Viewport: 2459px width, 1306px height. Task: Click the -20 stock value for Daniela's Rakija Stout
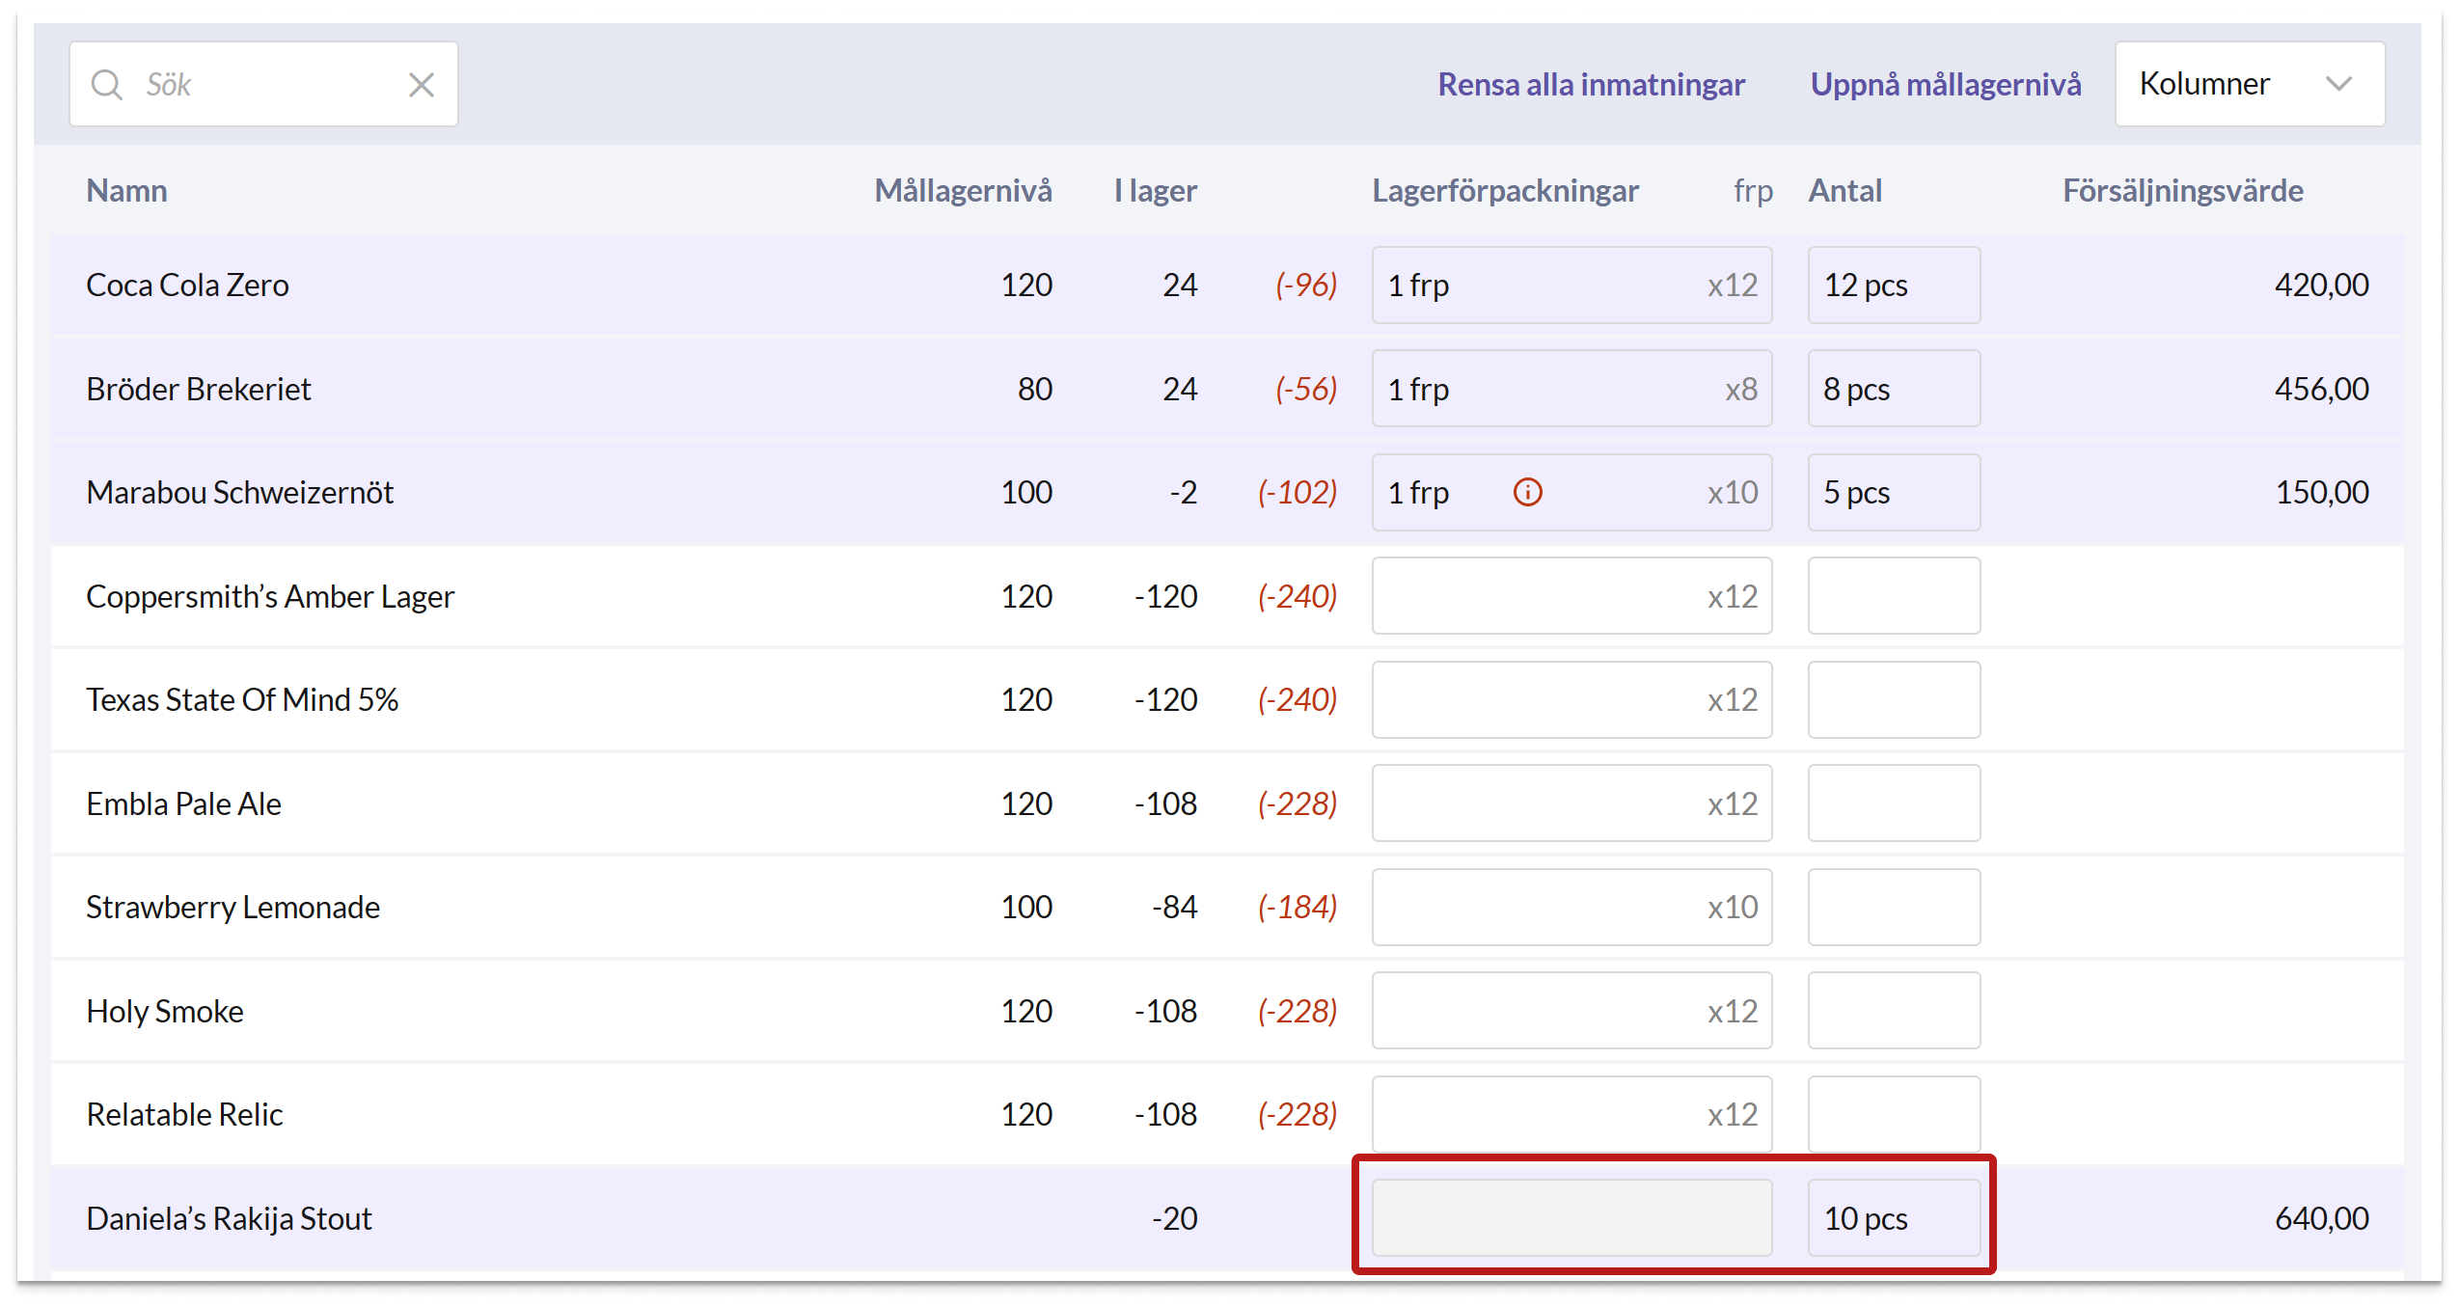coord(1174,1218)
